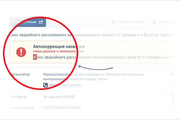Click the Эл. аукцион (44 ФЗ) value
Viewport: 180px width, 120px height.
pos(59,97)
